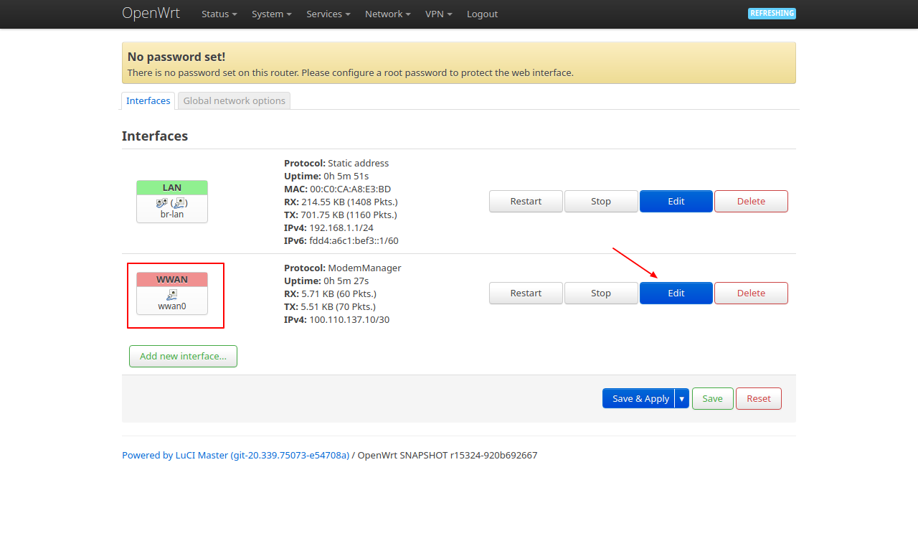The height and width of the screenshot is (536, 918).
Task: Switch to the Interfaces tab
Action: pyautogui.click(x=148, y=100)
